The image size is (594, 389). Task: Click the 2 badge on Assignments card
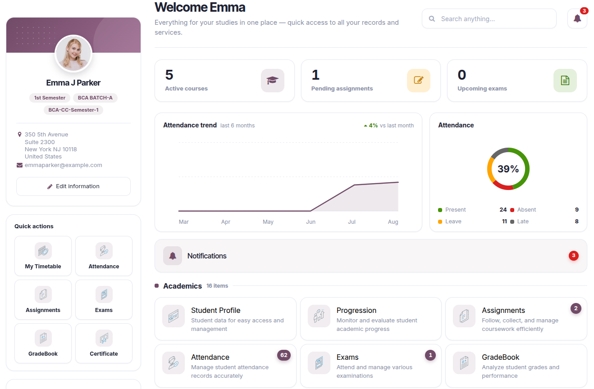576,308
